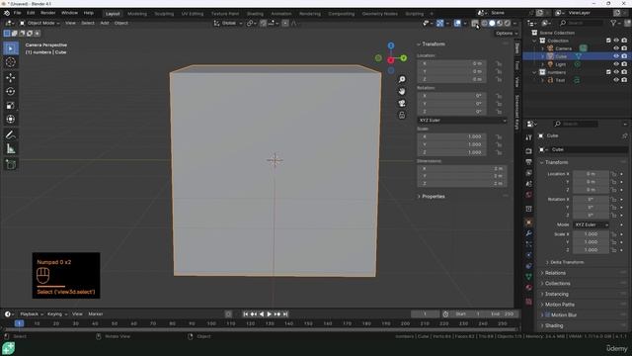Switch to the Shading workspace tab
Image resolution: width=632 pixels, height=356 pixels.
pyautogui.click(x=255, y=14)
